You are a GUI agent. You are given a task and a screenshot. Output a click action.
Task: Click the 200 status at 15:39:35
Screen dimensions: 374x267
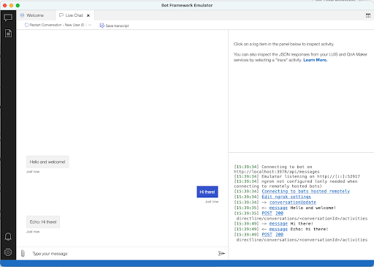click(279, 213)
